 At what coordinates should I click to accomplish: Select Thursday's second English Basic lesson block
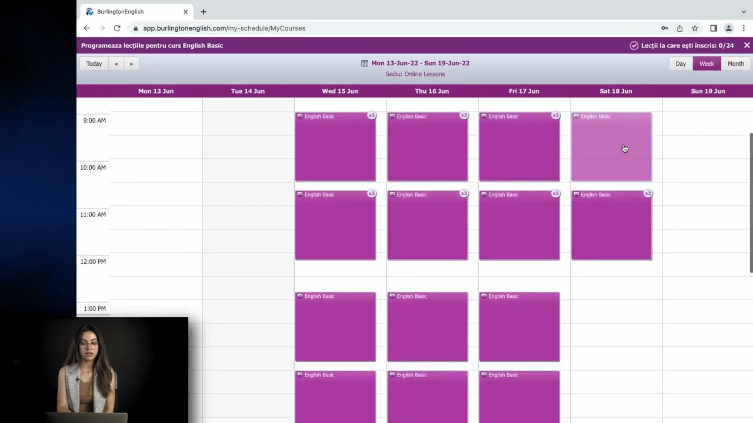(428, 225)
